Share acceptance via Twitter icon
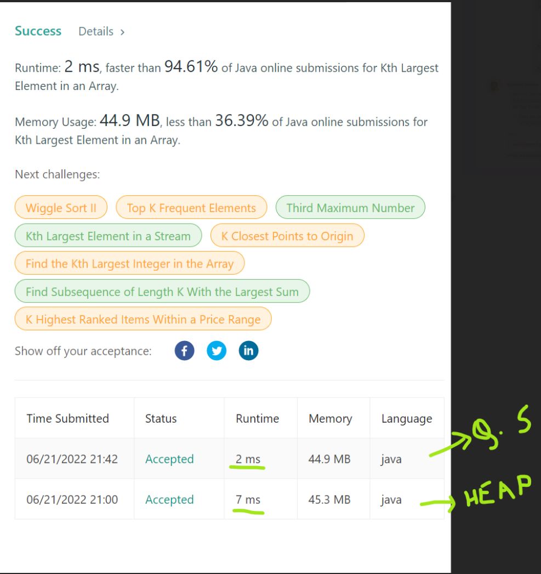Image resolution: width=541 pixels, height=574 pixels. (x=217, y=351)
